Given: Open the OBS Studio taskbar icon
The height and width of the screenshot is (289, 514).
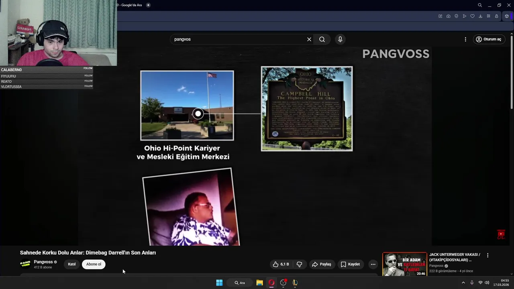Looking at the screenshot, I should tap(284, 283).
